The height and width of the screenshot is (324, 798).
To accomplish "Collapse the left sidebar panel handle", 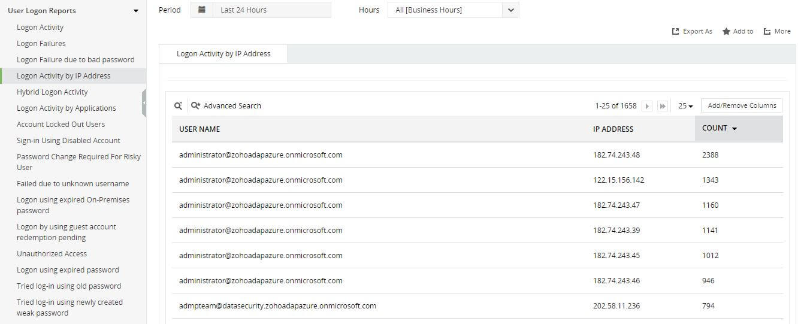I will (144, 103).
